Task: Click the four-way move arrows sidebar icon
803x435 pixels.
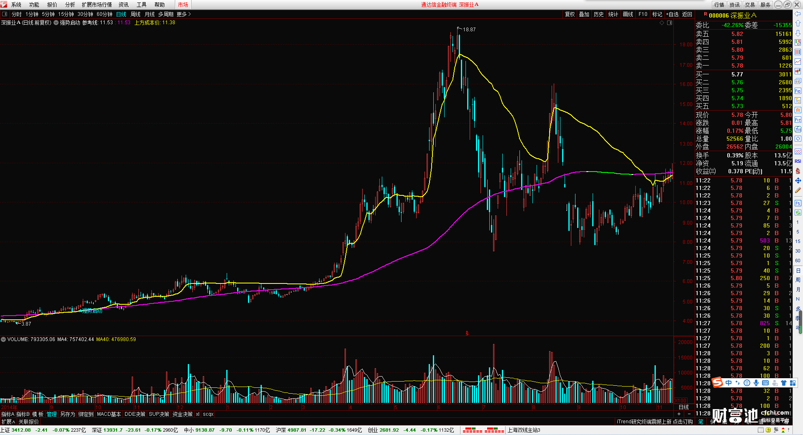Action: coord(798,181)
